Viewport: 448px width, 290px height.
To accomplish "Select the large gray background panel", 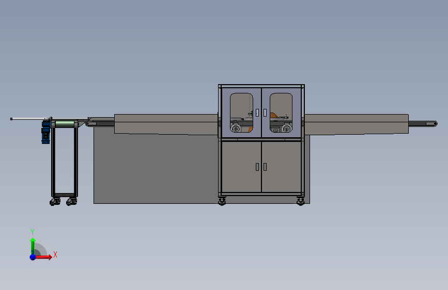I will pos(156,168).
